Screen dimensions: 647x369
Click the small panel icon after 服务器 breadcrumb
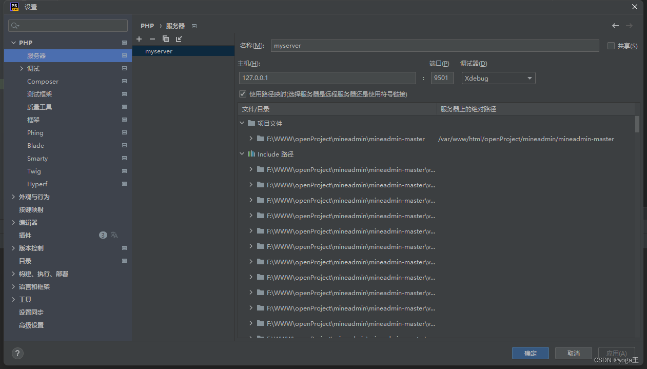tap(194, 25)
